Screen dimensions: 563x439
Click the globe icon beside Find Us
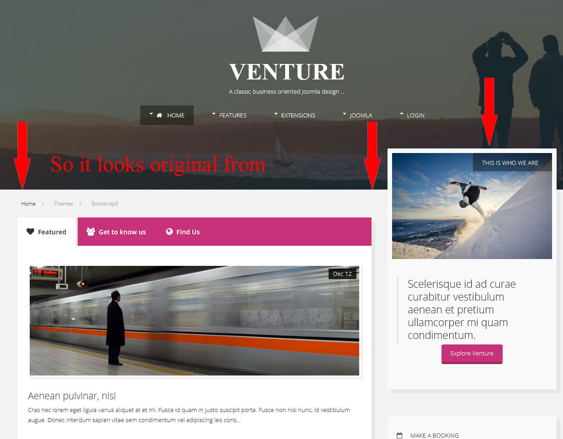click(x=169, y=232)
